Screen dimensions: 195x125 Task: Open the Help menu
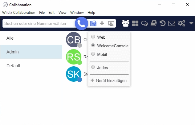[x=91, y=13]
